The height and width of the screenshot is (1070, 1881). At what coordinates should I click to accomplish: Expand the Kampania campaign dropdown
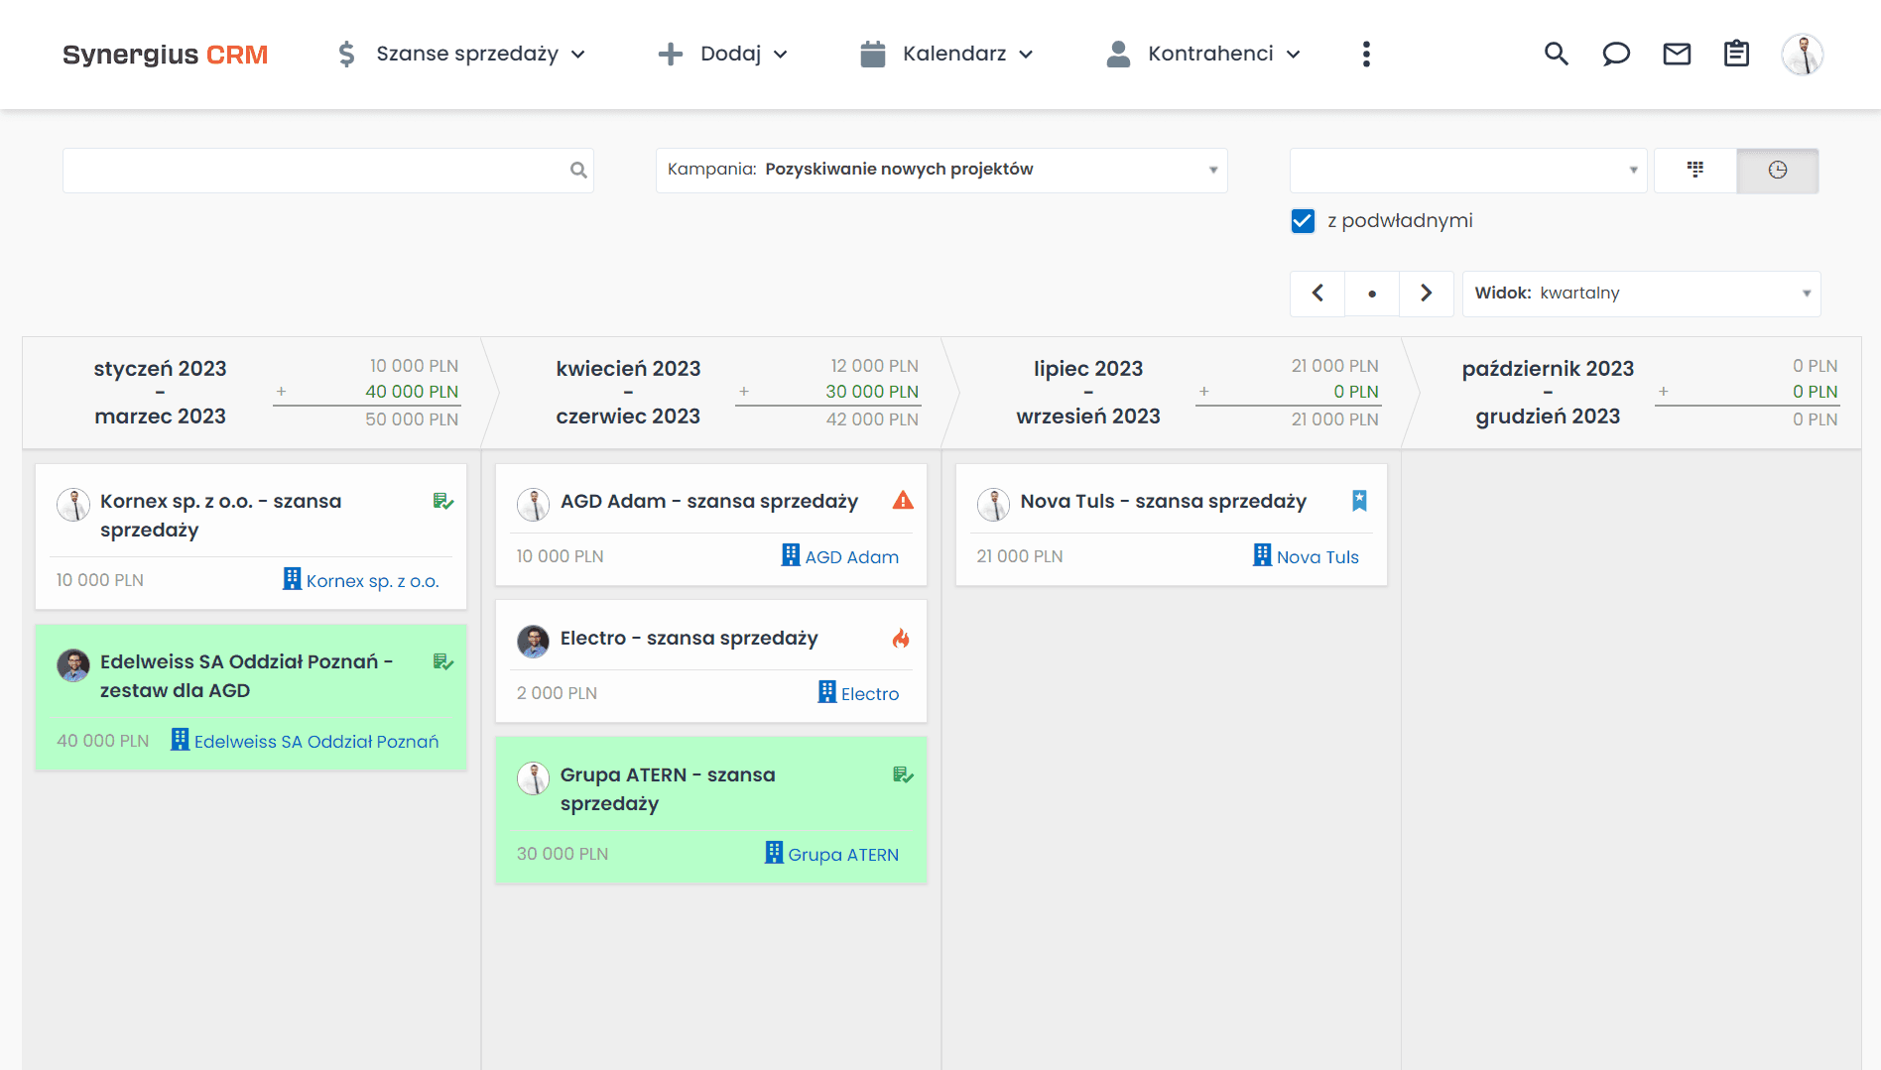tap(940, 171)
